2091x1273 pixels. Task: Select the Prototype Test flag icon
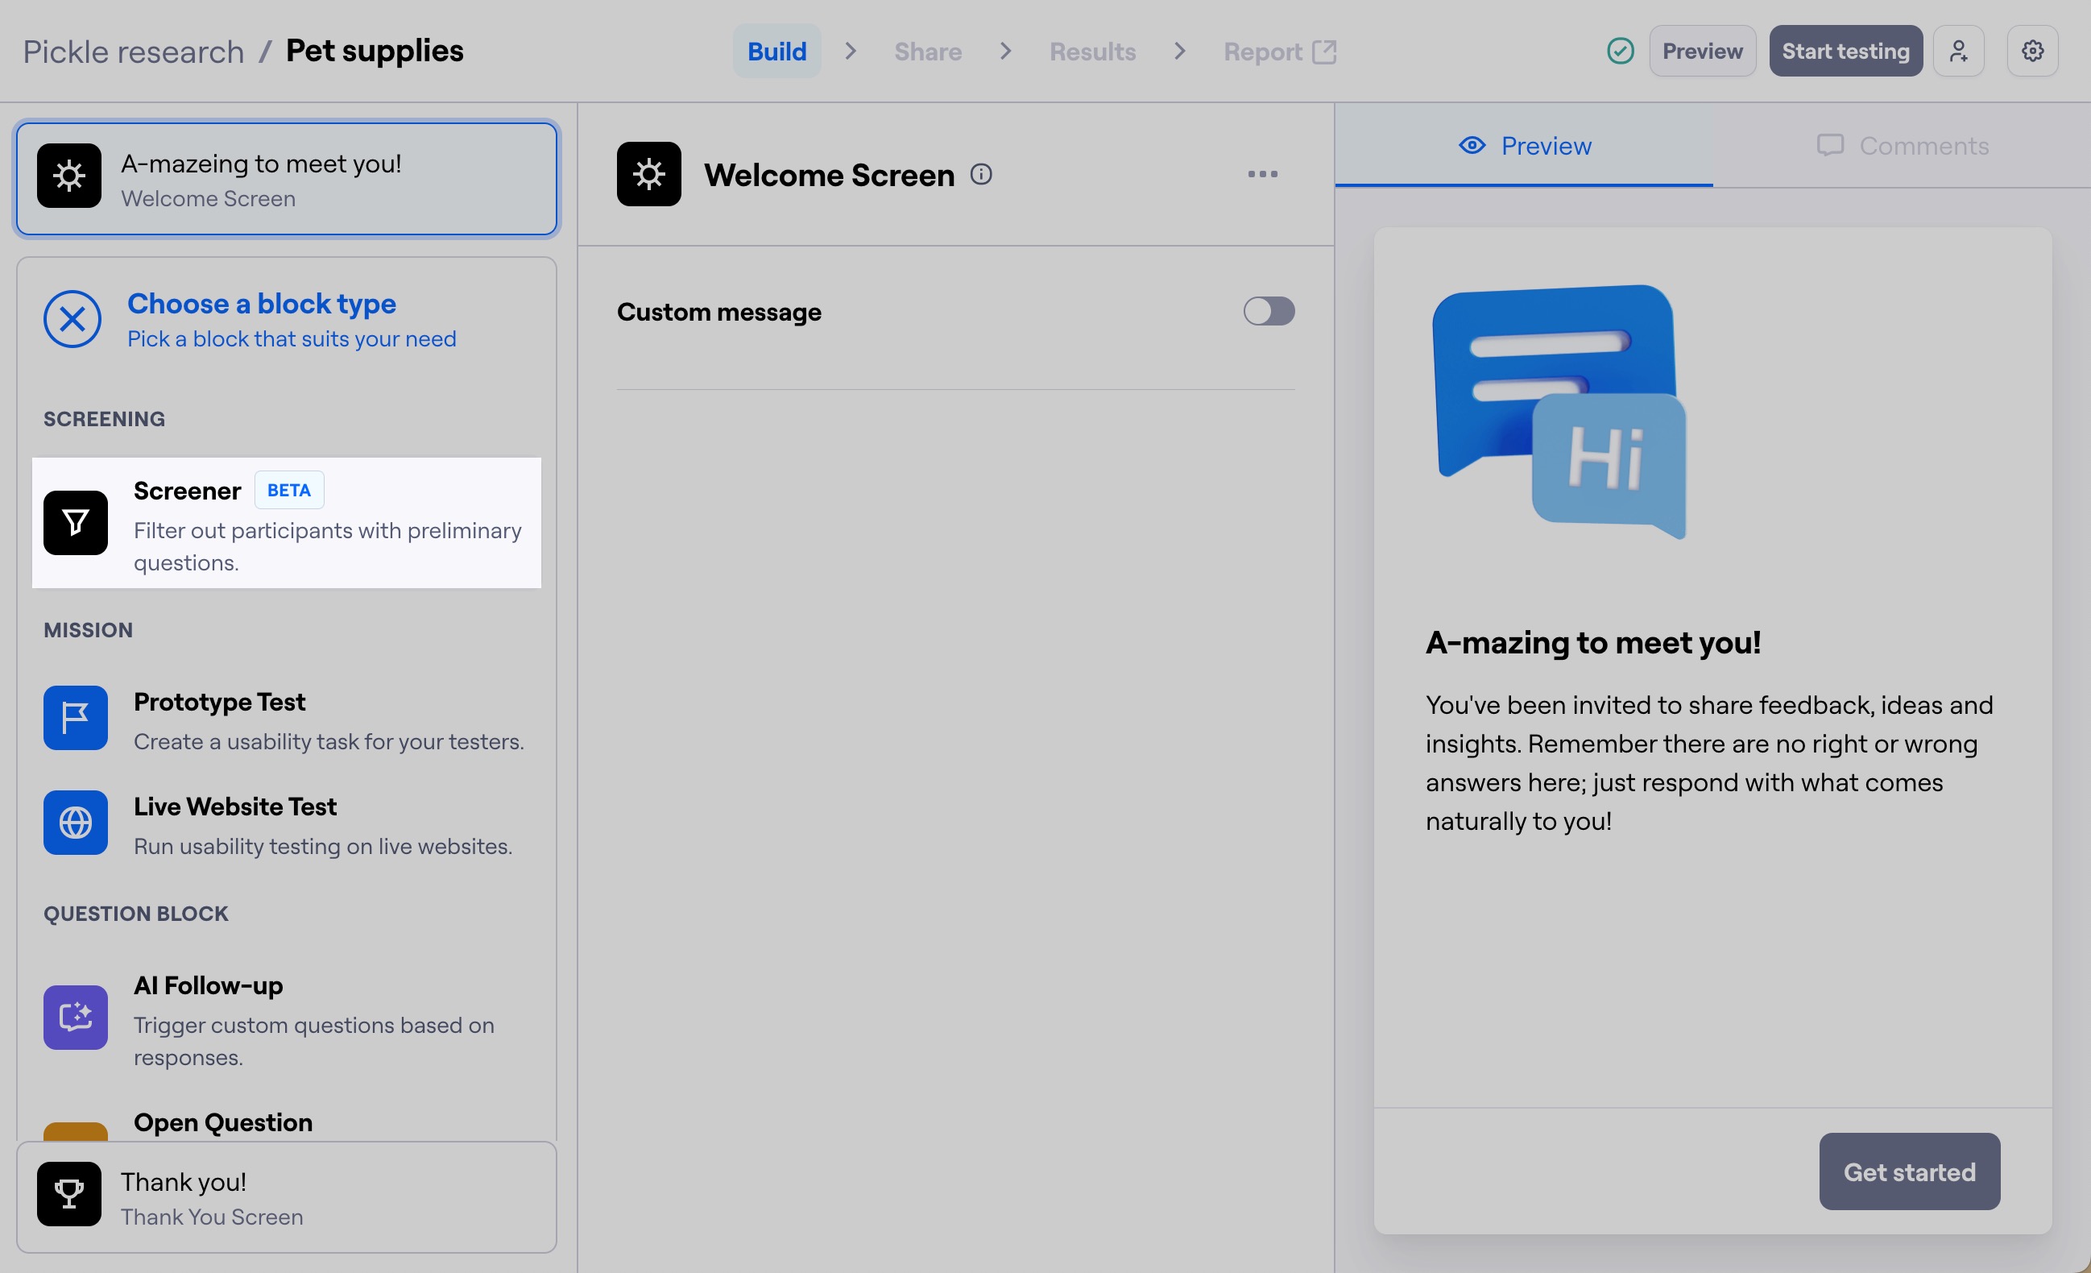76,717
